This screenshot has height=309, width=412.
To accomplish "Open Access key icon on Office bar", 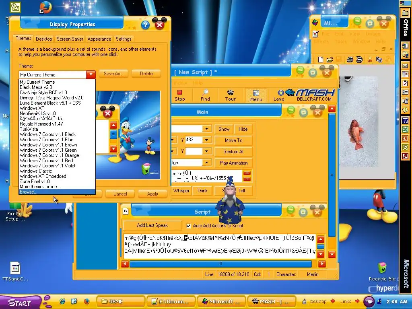I will (405, 156).
